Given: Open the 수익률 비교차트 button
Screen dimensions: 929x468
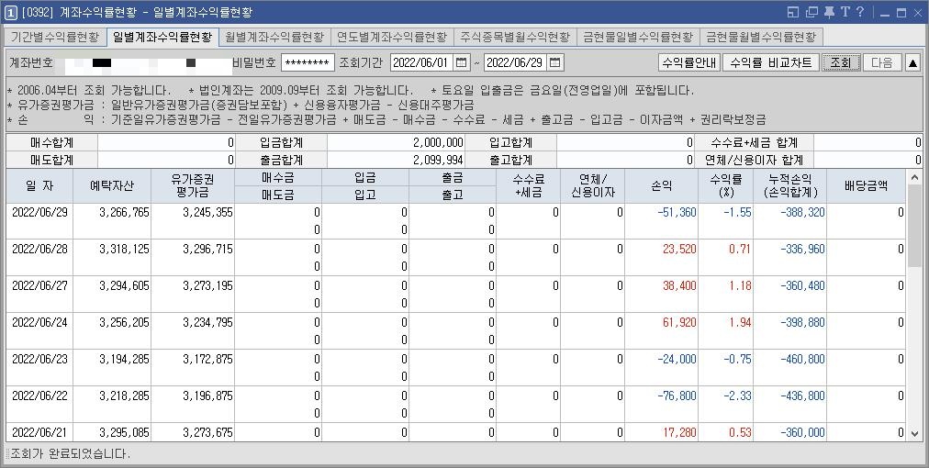Looking at the screenshot, I should pos(771,62).
